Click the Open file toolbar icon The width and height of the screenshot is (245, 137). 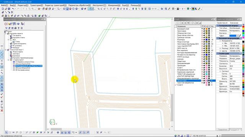point(6,9)
